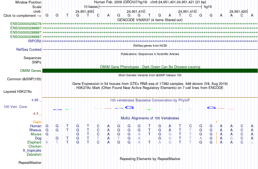
Task: Click the GENCODE V50lift37 track title
Action: [150, 20]
